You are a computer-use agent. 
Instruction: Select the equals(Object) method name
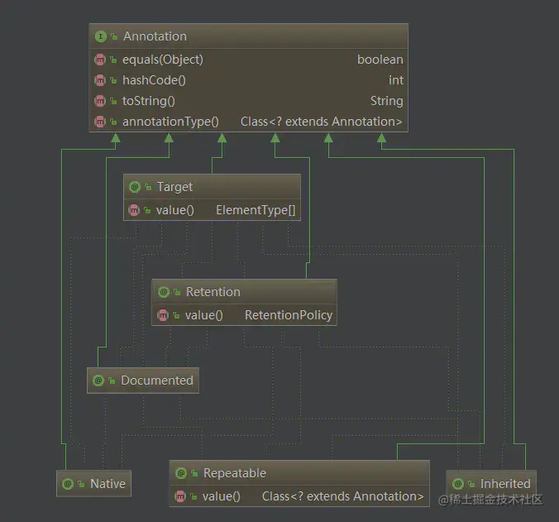[x=163, y=60]
